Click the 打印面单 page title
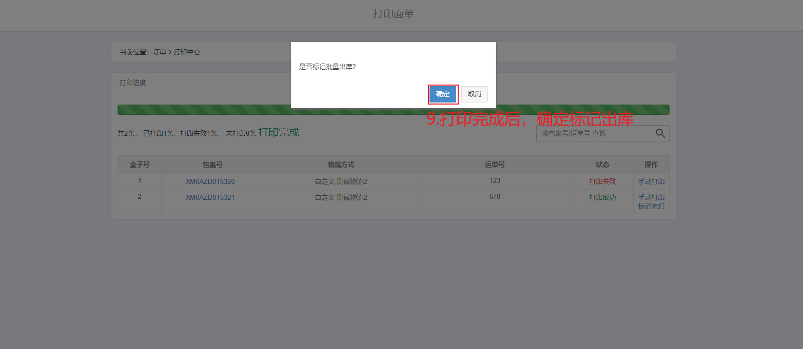Image resolution: width=803 pixels, height=349 pixels. pos(394,14)
